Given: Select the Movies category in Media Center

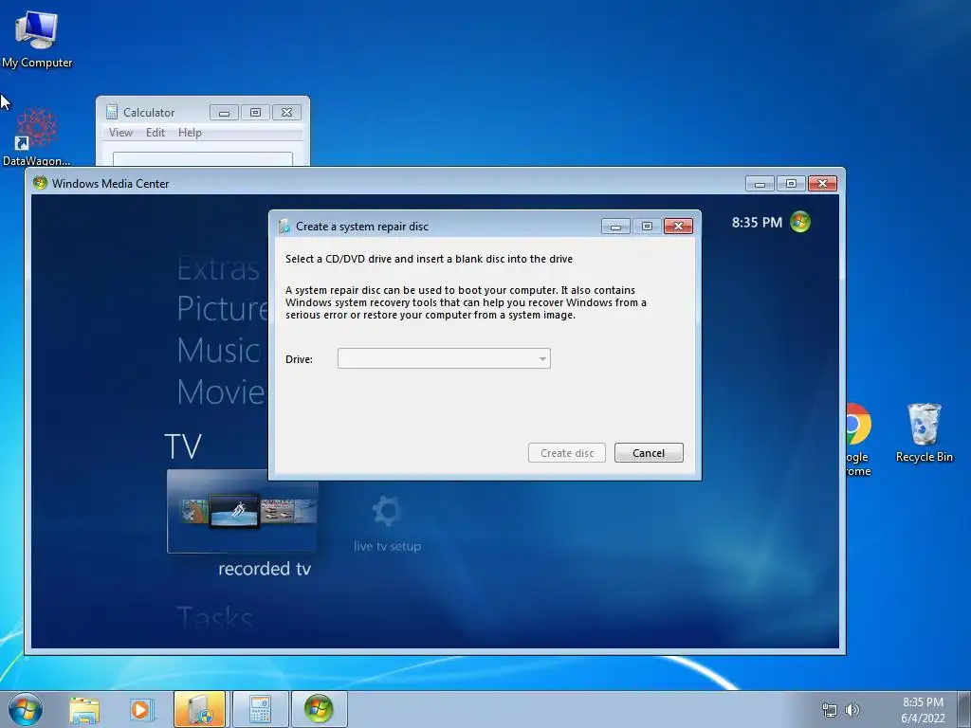Looking at the screenshot, I should click(x=222, y=391).
